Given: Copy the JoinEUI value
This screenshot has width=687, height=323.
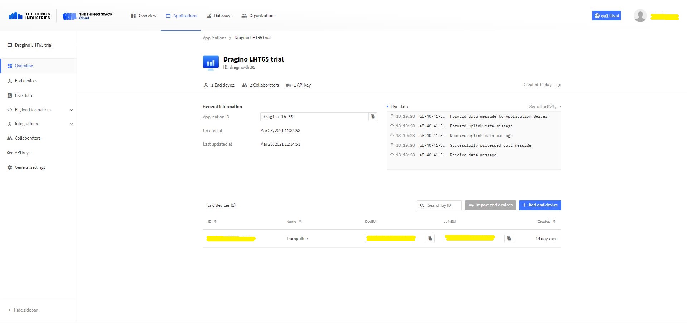Looking at the screenshot, I should (x=509, y=239).
